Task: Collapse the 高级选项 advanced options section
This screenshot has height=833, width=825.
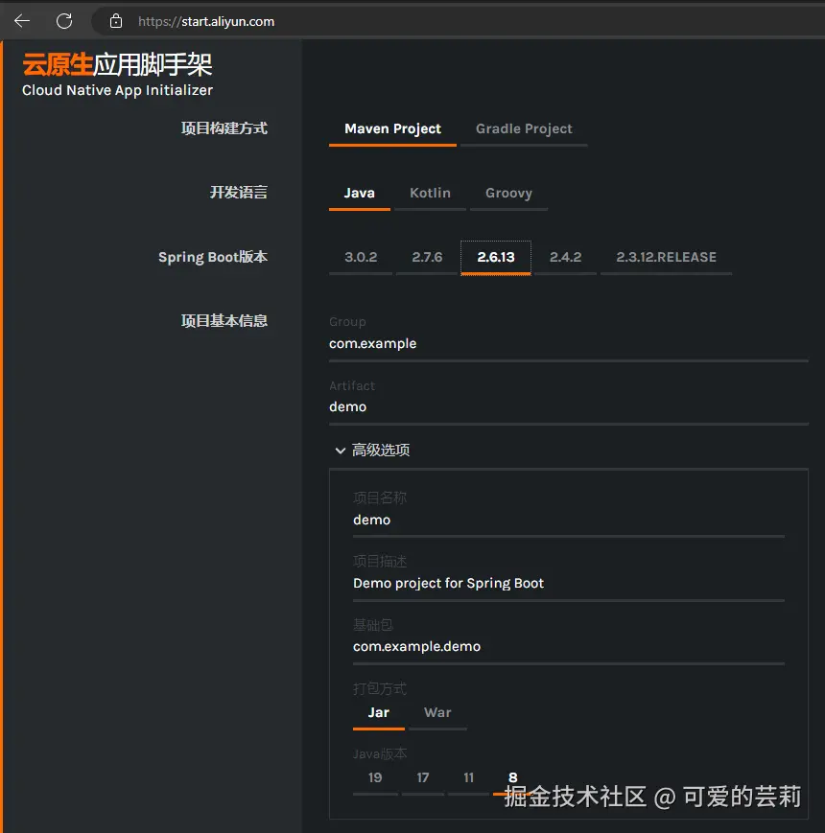Action: (x=372, y=451)
